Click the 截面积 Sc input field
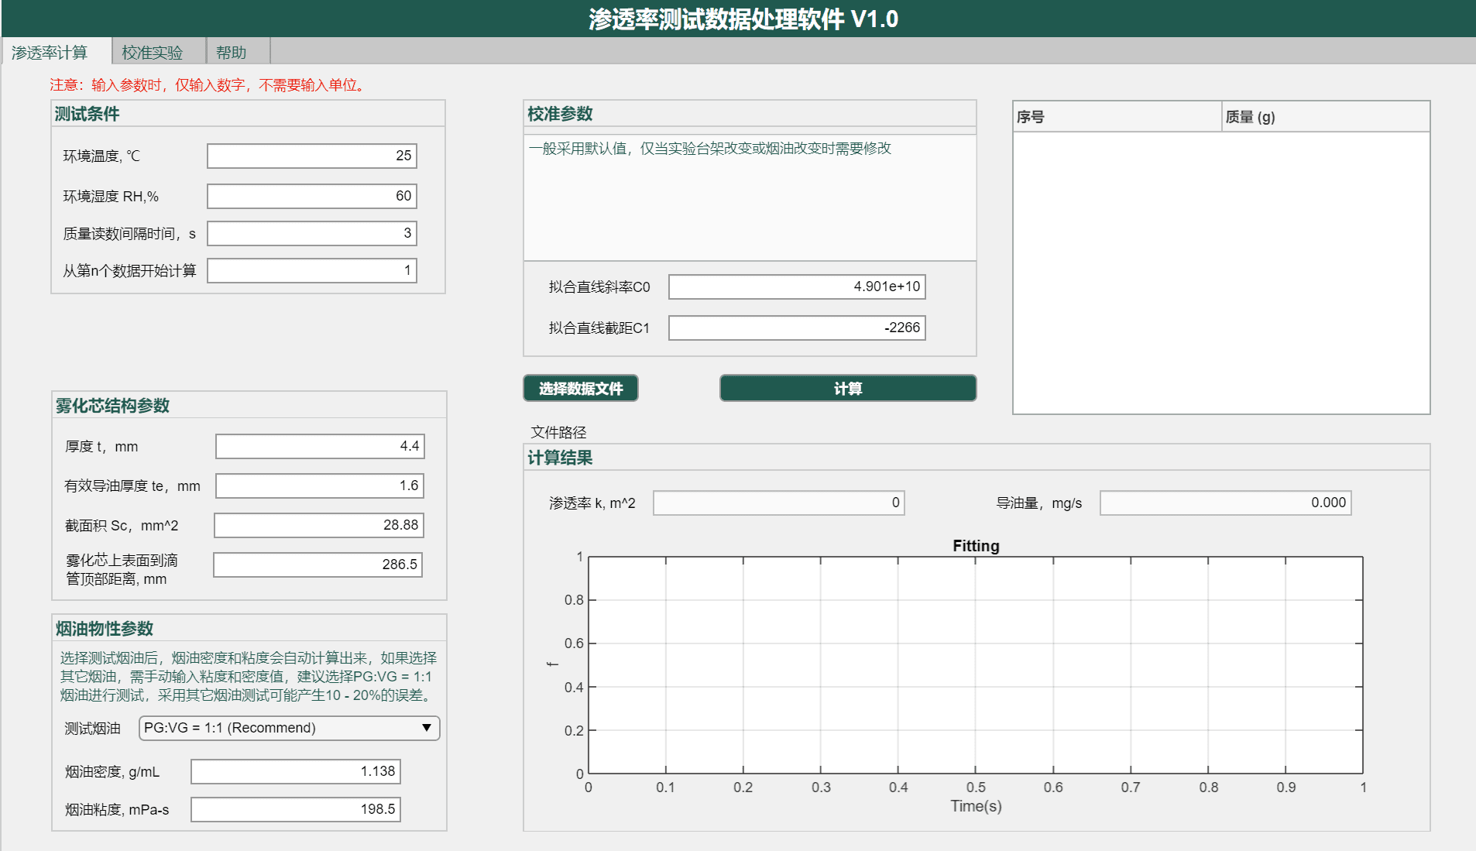This screenshot has width=1476, height=851. pos(319,525)
